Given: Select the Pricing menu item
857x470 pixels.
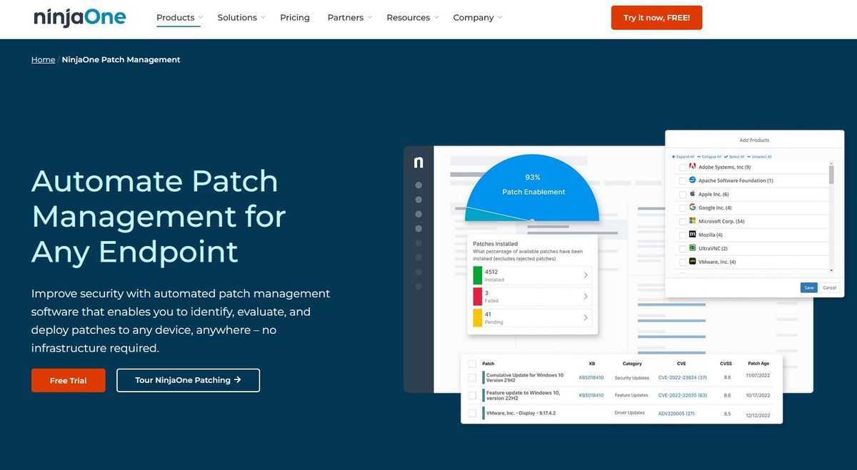Looking at the screenshot, I should tap(295, 17).
